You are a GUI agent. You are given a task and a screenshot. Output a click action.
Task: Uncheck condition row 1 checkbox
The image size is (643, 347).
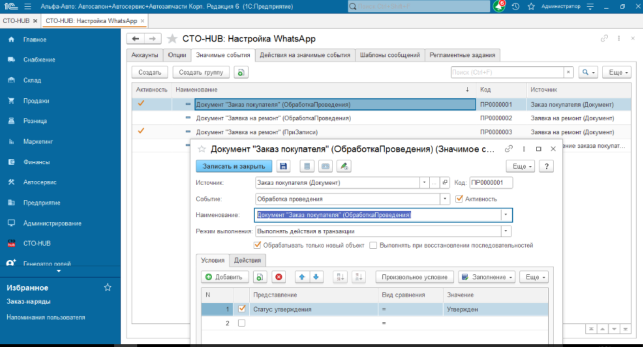242,309
